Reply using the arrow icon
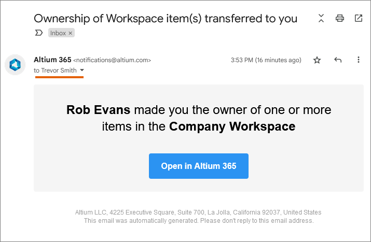Screen dimensions: 371x242 point(338,60)
